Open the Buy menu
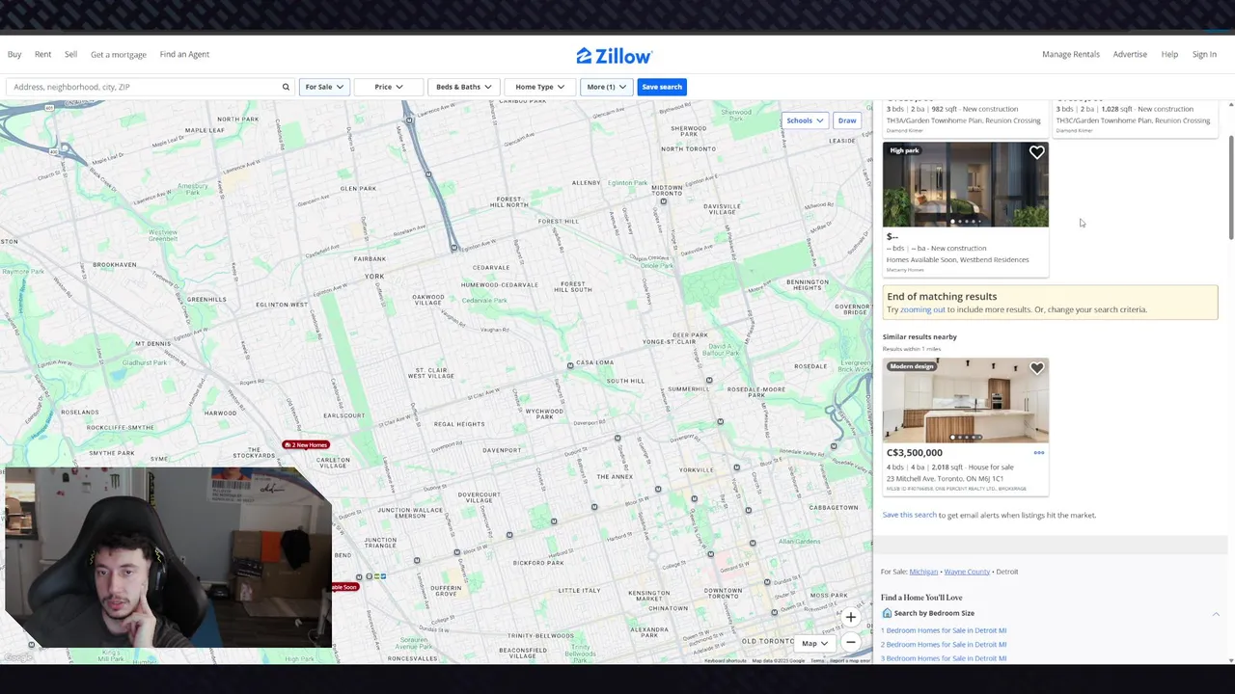Image resolution: width=1235 pixels, height=694 pixels. 14,54
